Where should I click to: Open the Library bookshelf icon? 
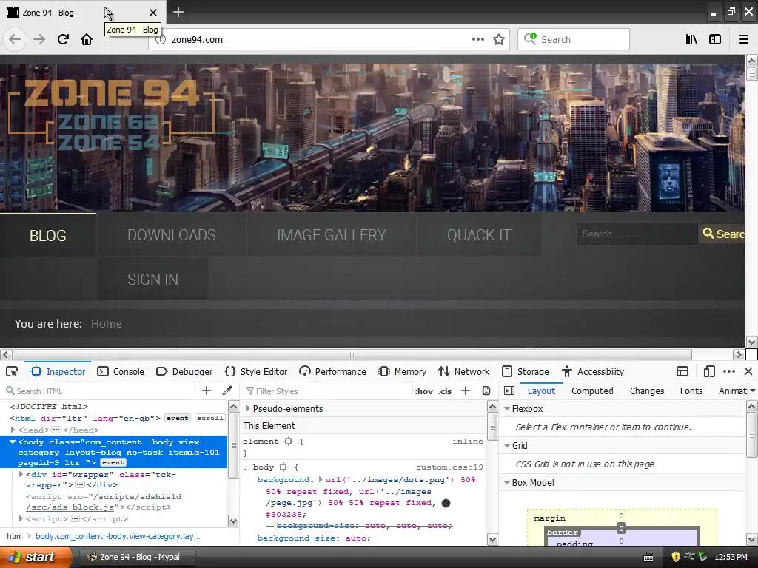point(691,39)
